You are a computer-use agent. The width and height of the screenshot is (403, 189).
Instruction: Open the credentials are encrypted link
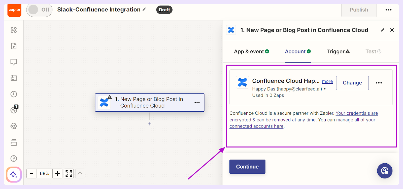304,116
